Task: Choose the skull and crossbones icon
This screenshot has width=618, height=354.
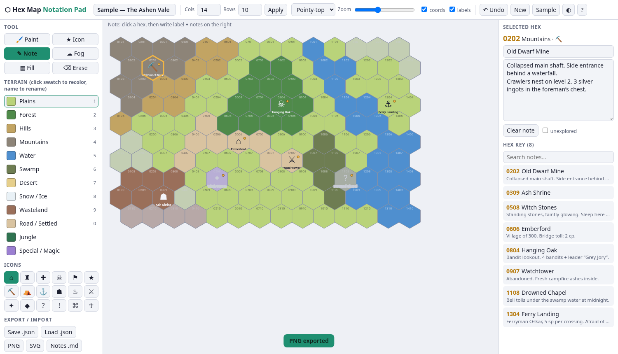Action: coord(59,277)
